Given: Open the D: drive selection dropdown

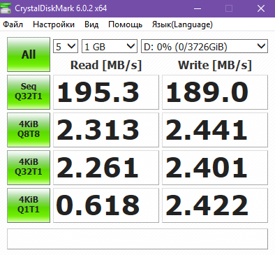Looking at the screenshot, I should [x=205, y=46].
